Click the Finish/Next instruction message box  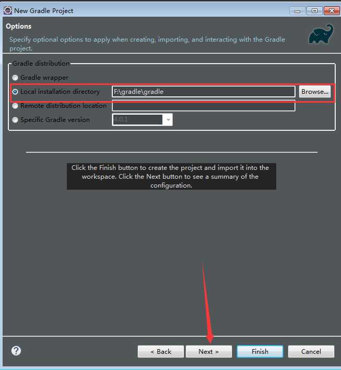point(171,176)
